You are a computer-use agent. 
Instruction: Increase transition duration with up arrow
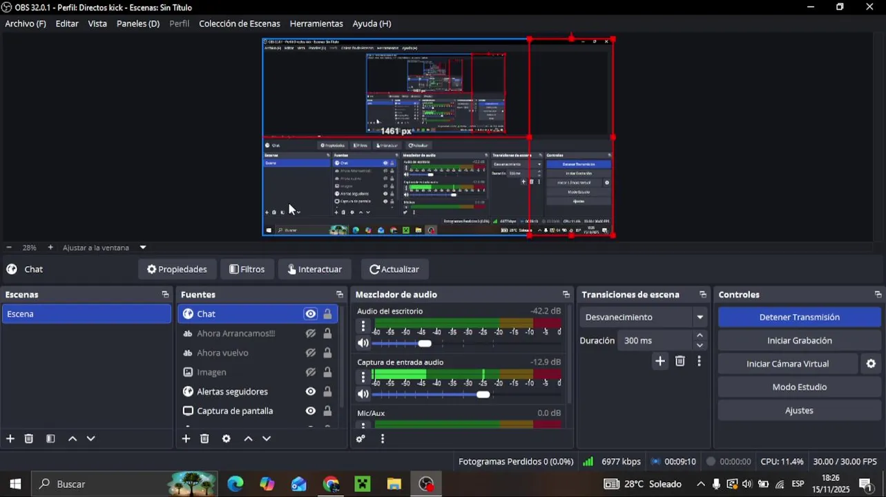(x=700, y=335)
